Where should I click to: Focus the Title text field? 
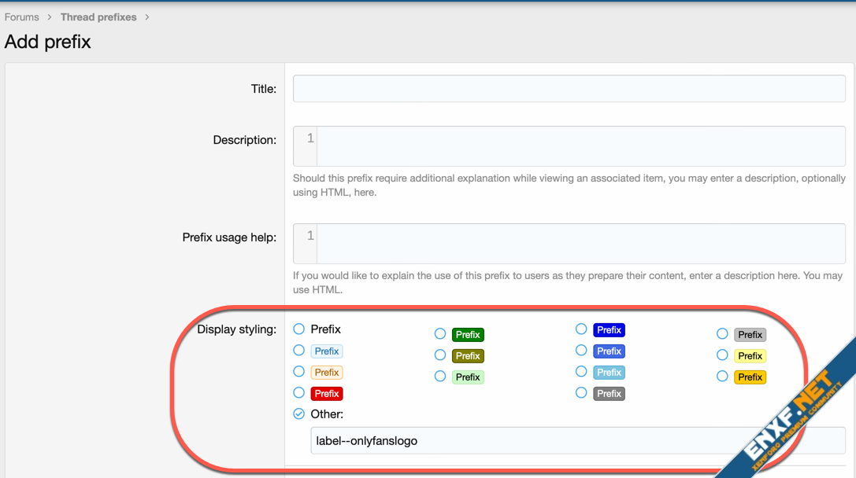click(569, 89)
